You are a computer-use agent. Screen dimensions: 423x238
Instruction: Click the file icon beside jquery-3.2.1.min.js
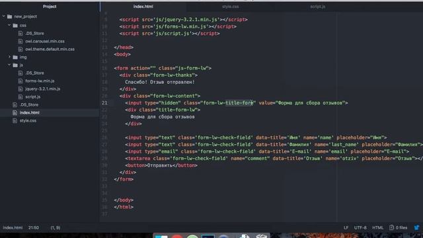[x=20, y=89]
